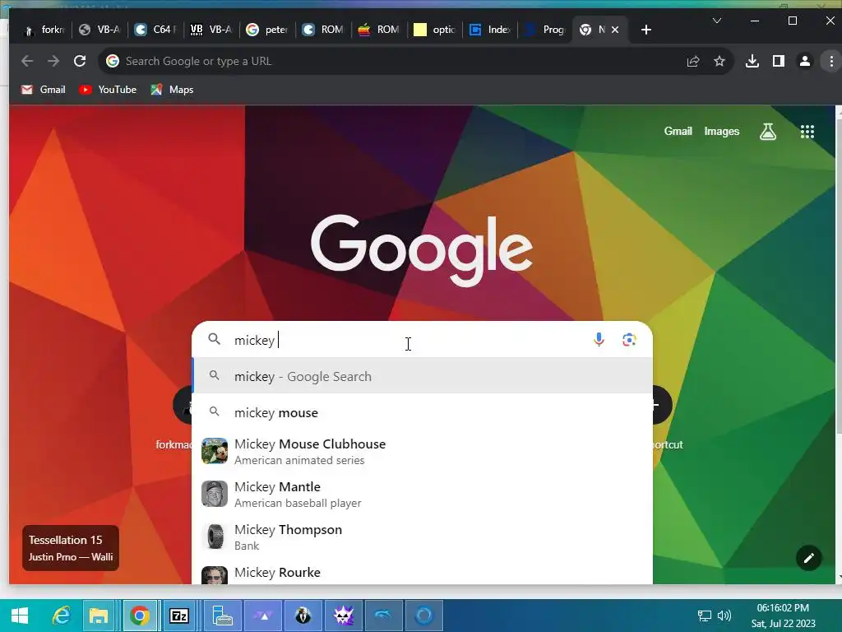Image resolution: width=842 pixels, height=632 pixels.
Task: Open Google Lens image search icon
Action: (x=629, y=340)
